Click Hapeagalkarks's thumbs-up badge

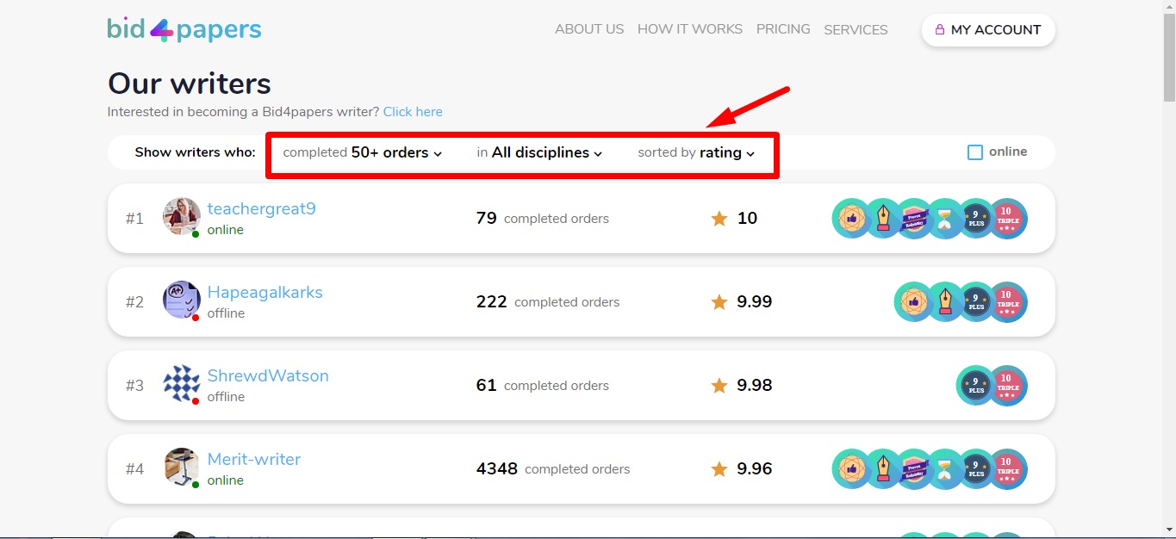tap(914, 302)
